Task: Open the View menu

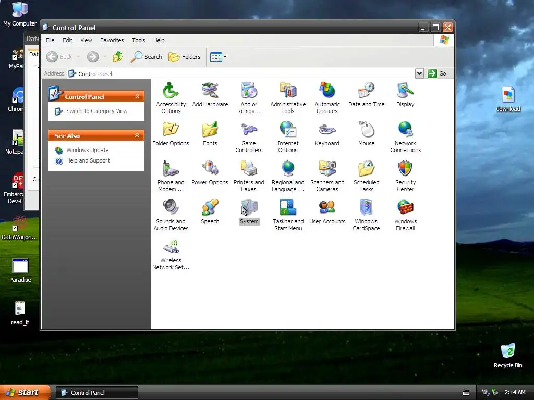Action: point(86,40)
